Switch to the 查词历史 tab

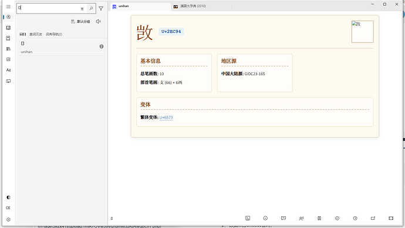[x=36, y=34]
